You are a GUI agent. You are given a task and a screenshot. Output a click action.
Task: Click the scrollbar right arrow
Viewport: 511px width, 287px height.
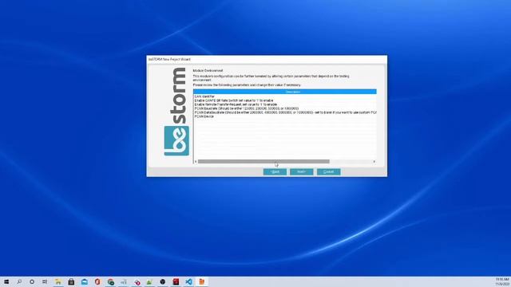click(x=374, y=161)
